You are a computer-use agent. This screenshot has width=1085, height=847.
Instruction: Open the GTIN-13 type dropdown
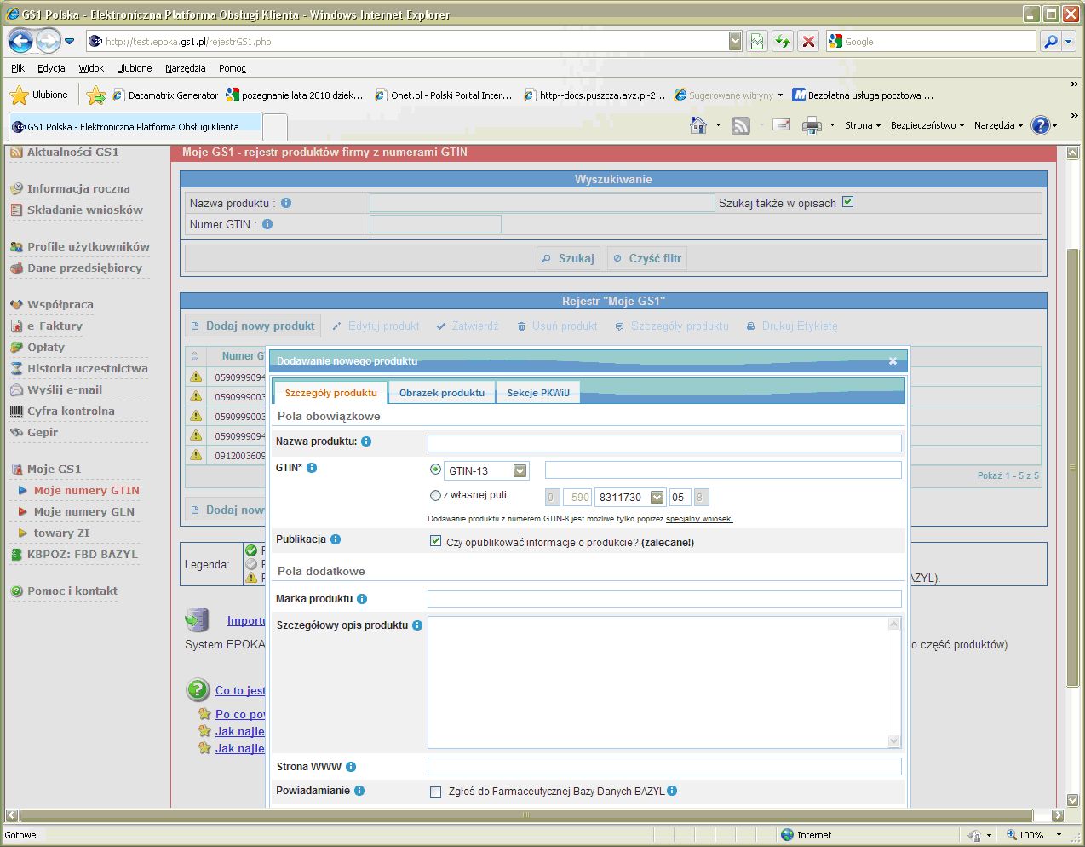click(x=520, y=470)
